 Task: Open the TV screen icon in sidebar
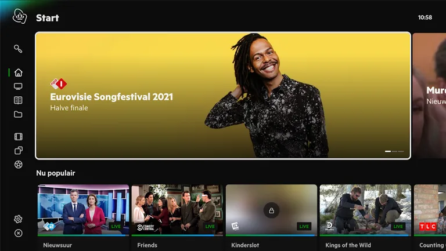[18, 86]
